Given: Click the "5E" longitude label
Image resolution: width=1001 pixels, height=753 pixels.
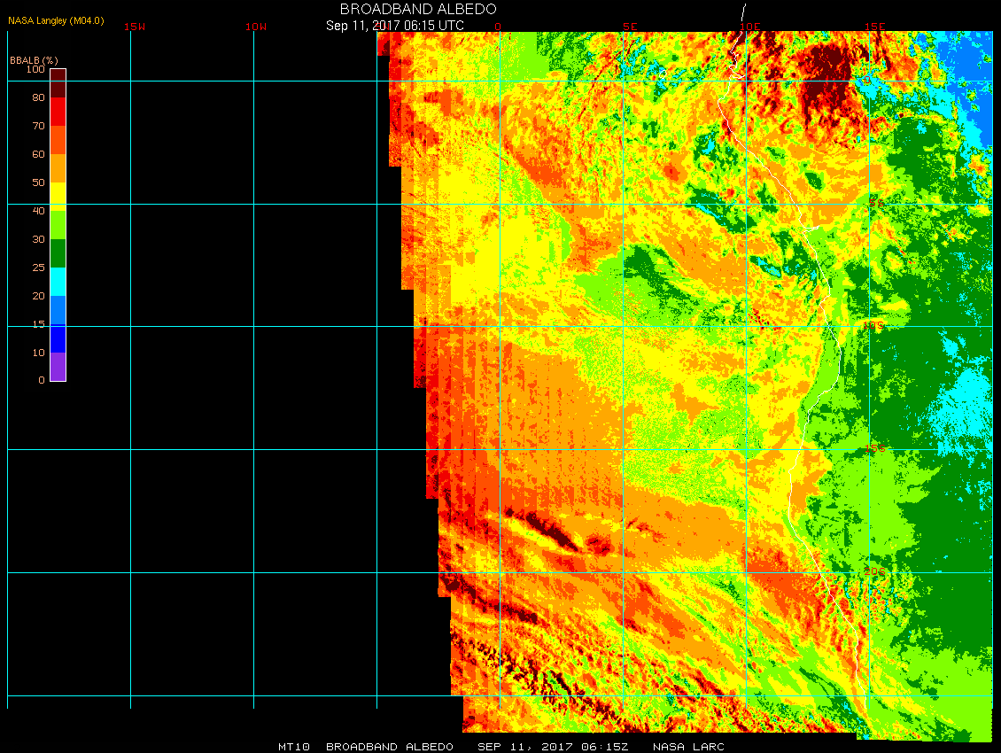Looking at the screenshot, I should tap(630, 27).
